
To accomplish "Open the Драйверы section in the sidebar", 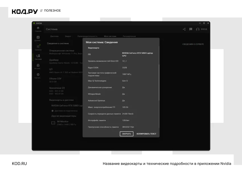I will (38, 37).
